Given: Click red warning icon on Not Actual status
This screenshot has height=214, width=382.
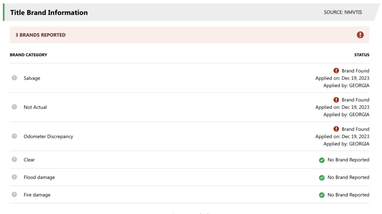Looking at the screenshot, I should coord(336,100).
